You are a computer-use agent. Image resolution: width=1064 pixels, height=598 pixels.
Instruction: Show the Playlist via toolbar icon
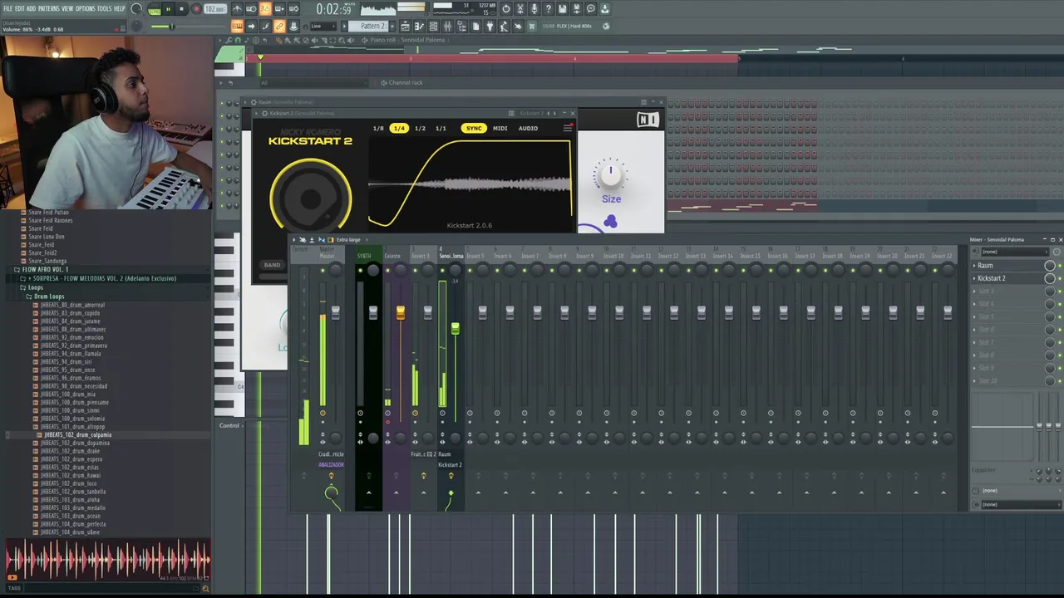pos(405,26)
